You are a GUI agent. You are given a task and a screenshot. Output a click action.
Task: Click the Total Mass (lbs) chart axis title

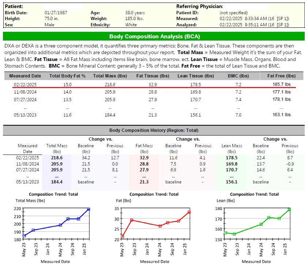[30, 201]
